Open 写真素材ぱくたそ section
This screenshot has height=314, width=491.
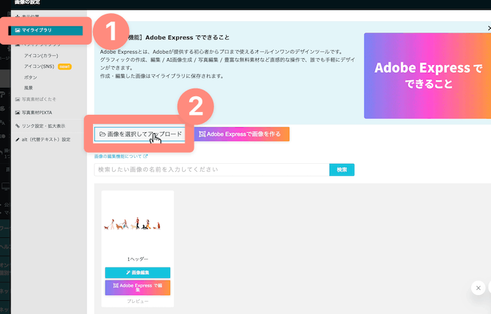pos(39,99)
